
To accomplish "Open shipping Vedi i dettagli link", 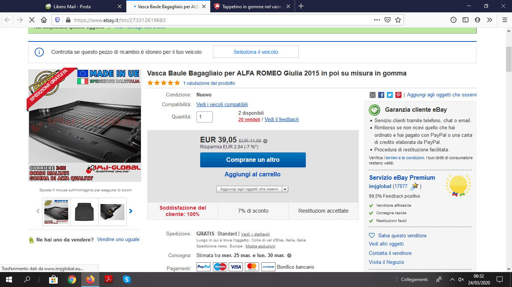I will tap(255, 234).
